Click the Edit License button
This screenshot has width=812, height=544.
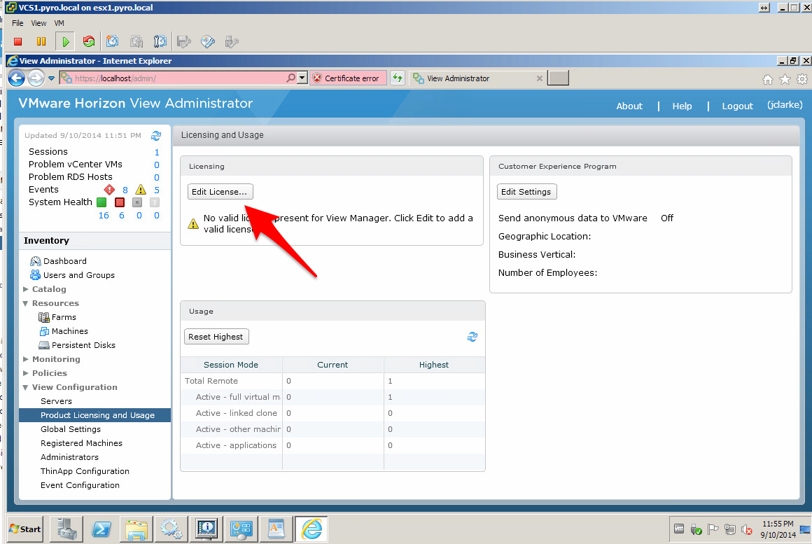coord(220,192)
